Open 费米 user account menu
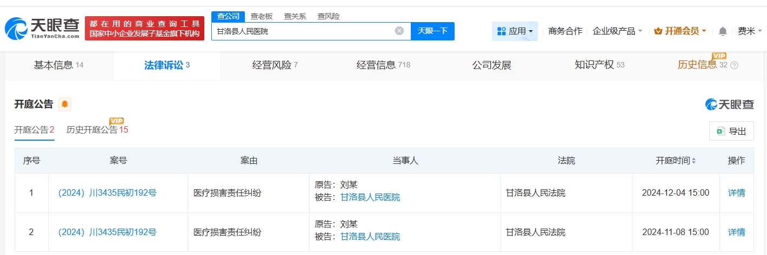This screenshot has height=255, width=767. click(x=749, y=31)
